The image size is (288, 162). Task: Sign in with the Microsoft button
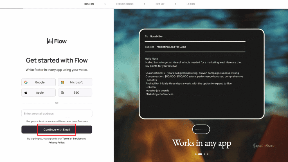[75, 82]
